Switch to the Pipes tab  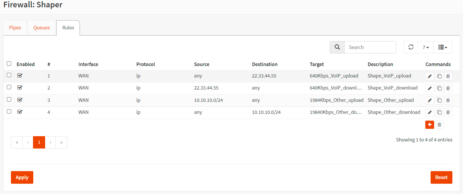15,28
